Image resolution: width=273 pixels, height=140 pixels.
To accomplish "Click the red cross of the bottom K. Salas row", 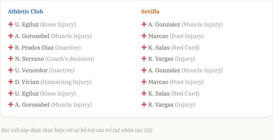I will pyautogui.click(x=144, y=93).
